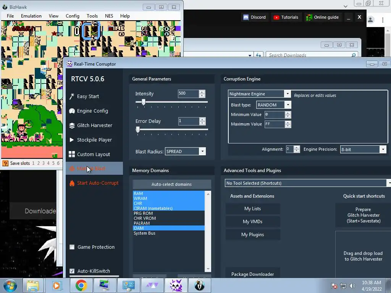The width and height of the screenshot is (391, 293).
Task: Open BizHawk Emulation menu
Action: (31, 16)
